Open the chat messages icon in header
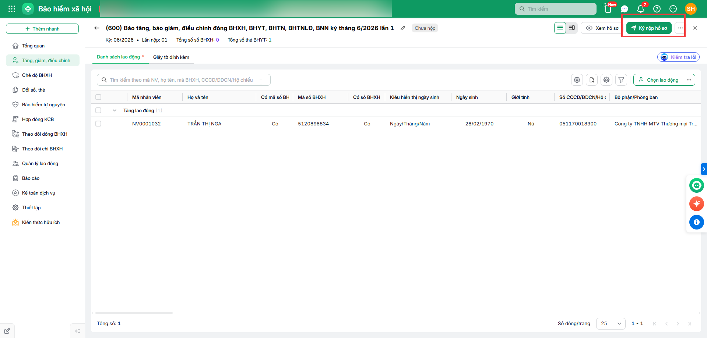The image size is (707, 338). tap(625, 9)
